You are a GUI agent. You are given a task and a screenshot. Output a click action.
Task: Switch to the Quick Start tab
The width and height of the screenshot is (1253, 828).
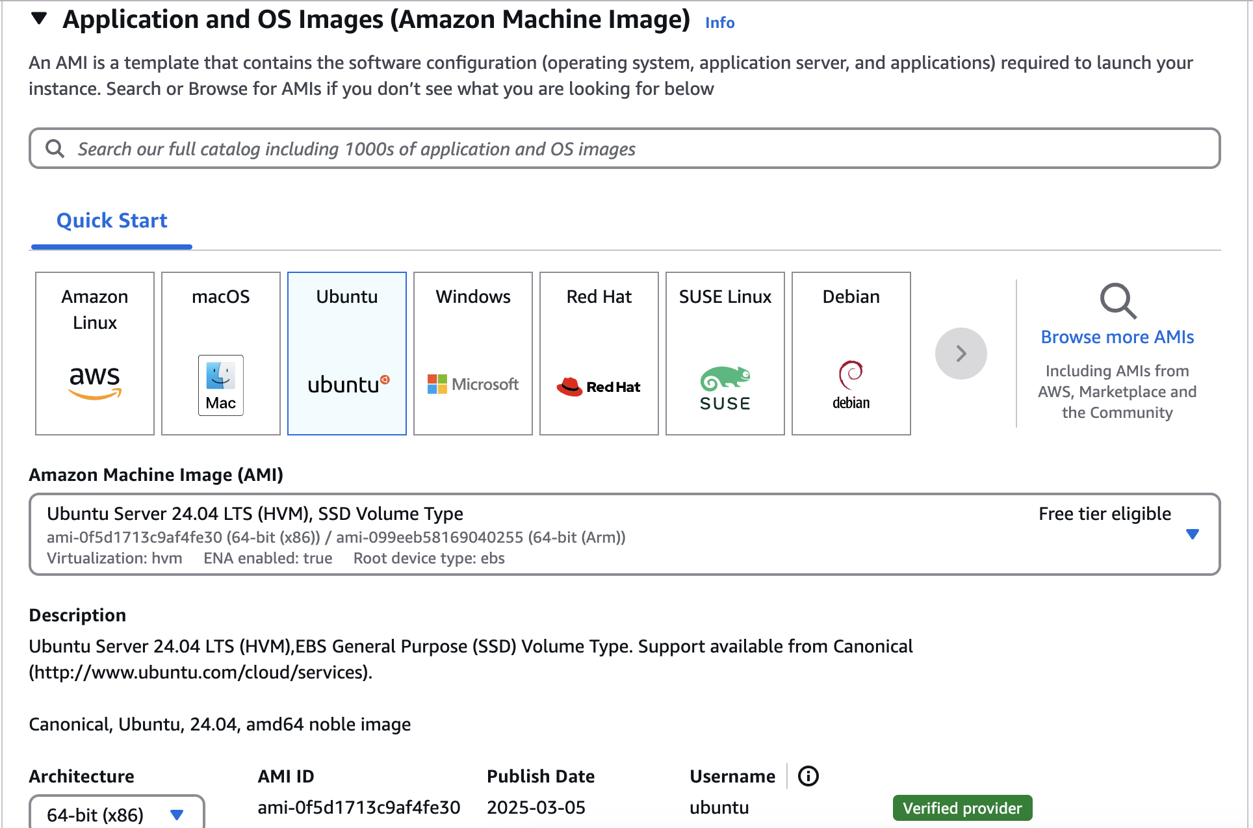[x=112, y=220]
